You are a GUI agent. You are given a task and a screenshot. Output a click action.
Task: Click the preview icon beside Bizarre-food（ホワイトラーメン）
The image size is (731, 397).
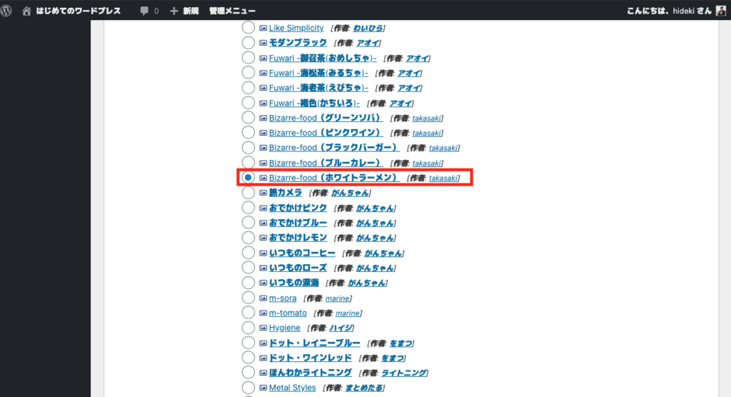pos(263,178)
